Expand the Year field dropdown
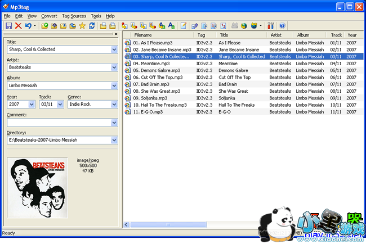 32,104
